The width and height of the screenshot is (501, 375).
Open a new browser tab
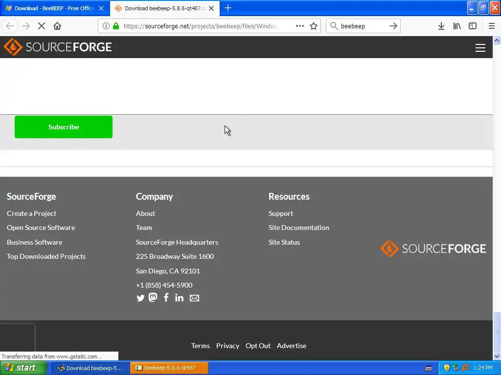(228, 8)
